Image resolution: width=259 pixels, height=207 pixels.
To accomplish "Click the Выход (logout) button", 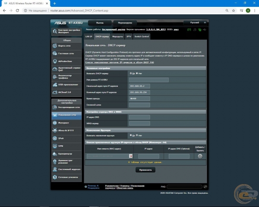I will (x=100, y=23).
